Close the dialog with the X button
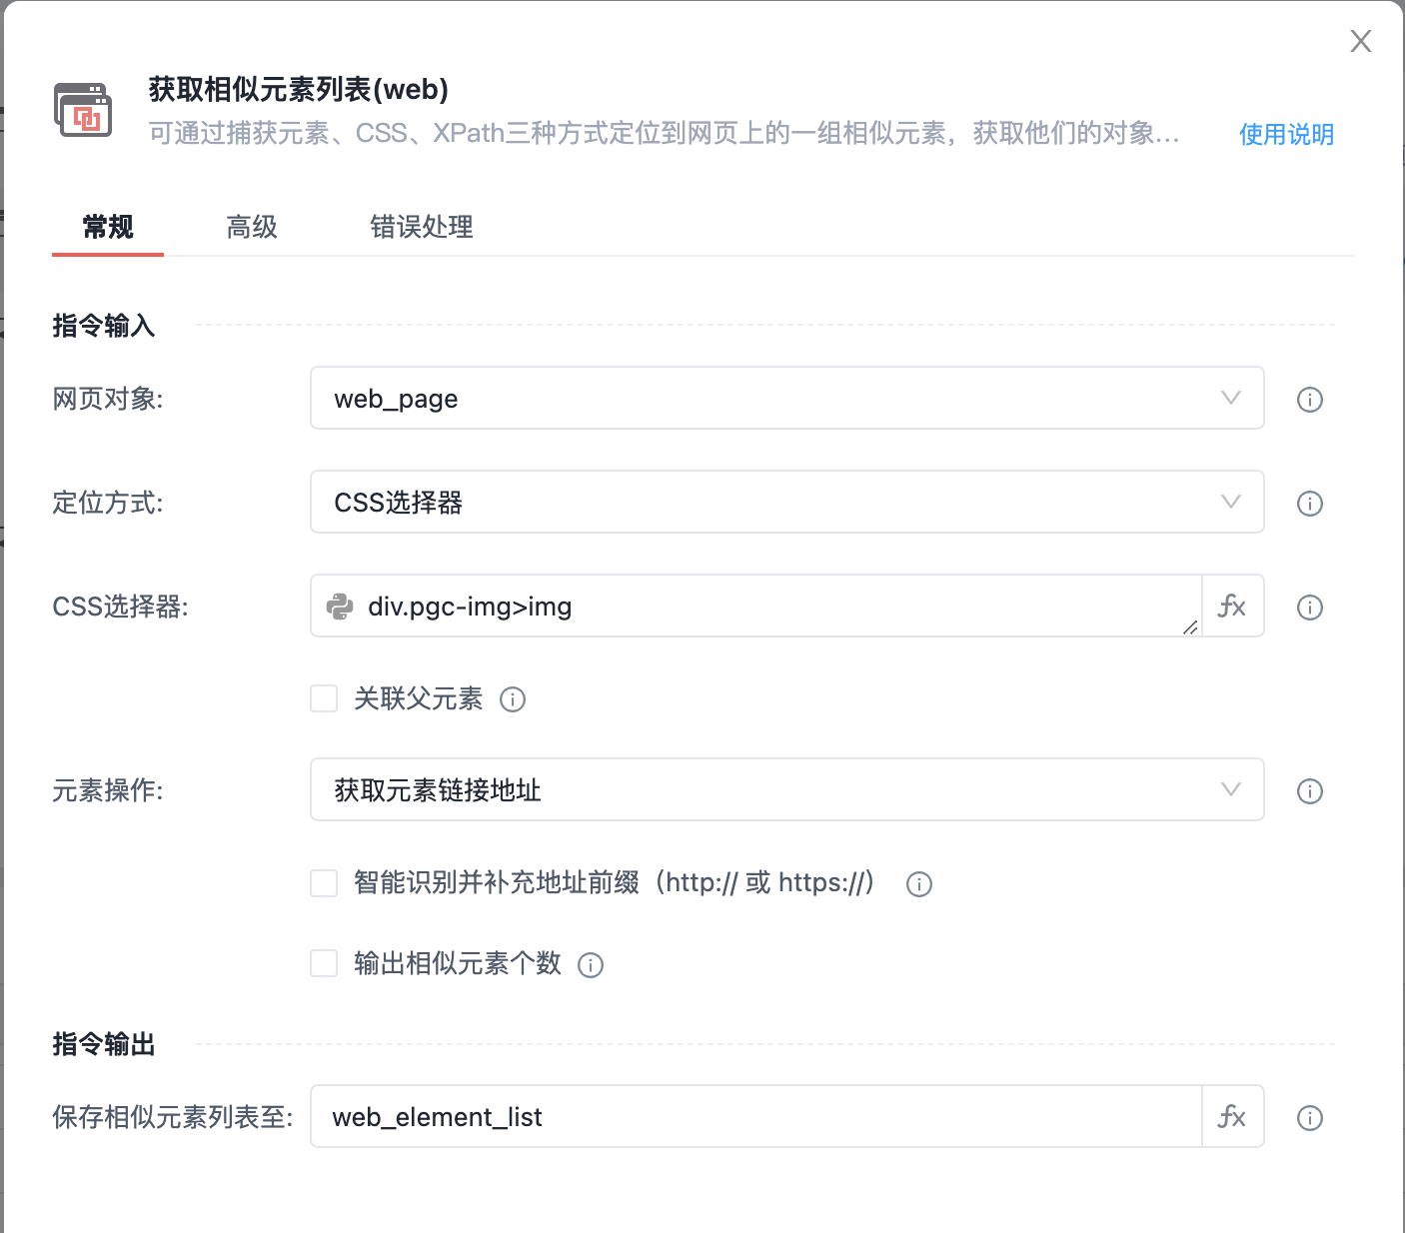 1360,41
